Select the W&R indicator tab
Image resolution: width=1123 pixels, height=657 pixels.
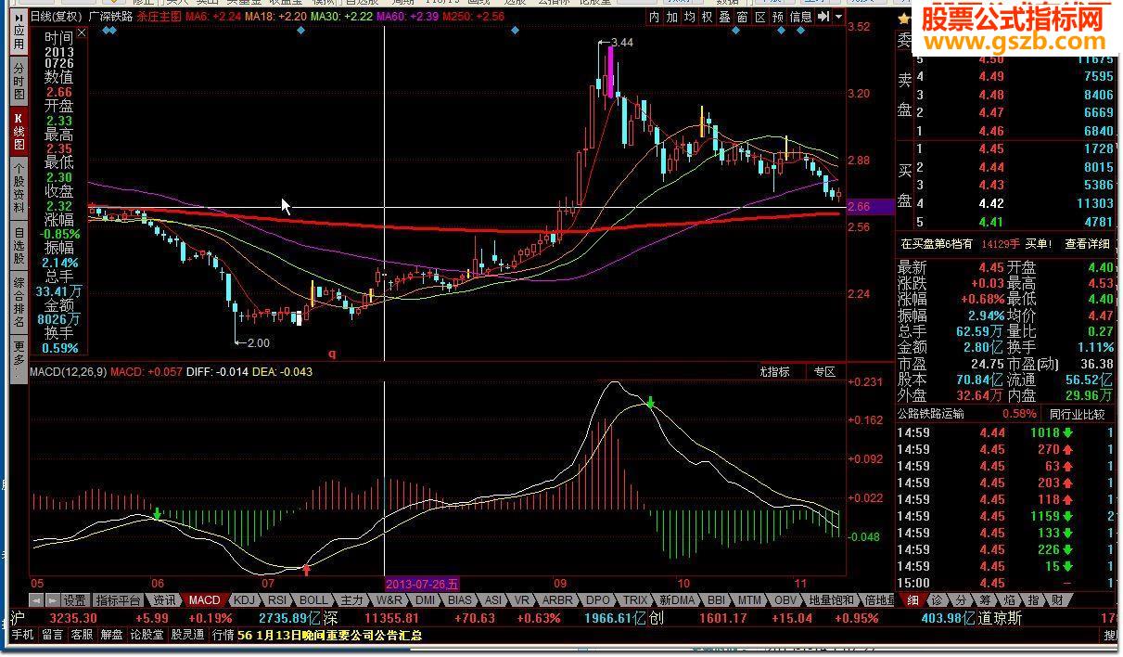(389, 599)
